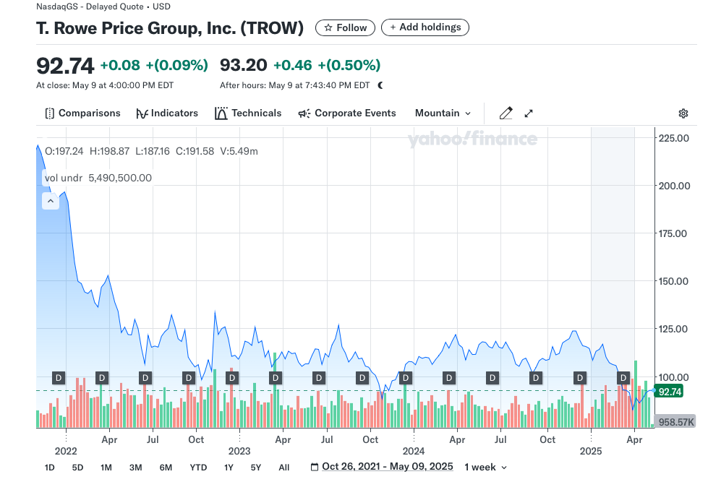
Task: Click the 958.57K volume axis tag
Action: pos(675,422)
